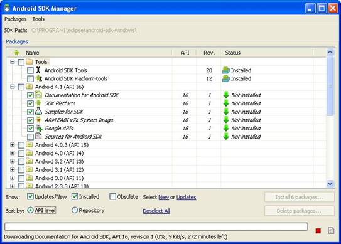
Task: Select the API level sort radio button
Action: point(30,210)
